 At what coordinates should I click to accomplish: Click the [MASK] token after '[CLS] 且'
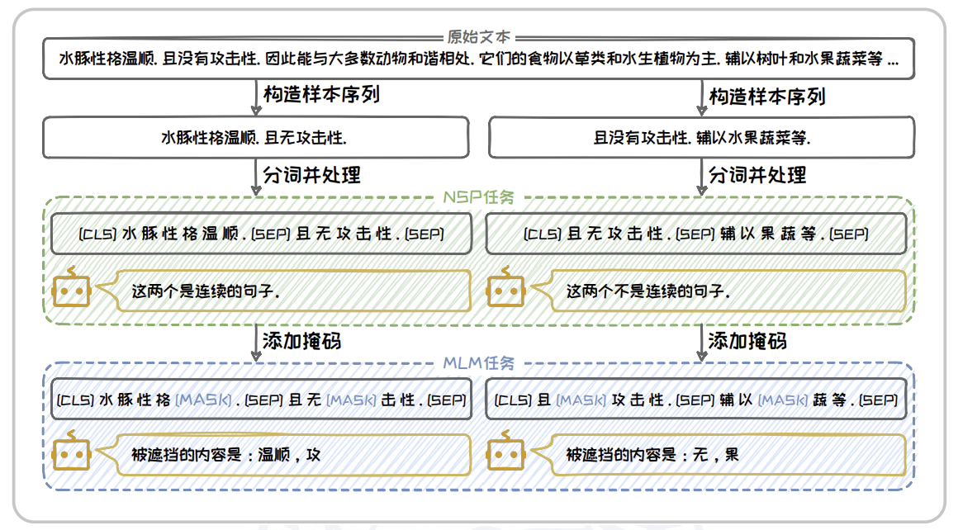point(581,400)
